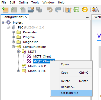The height and width of the screenshot is (100, 101).
Task: Click the MQTT folder icon
Action: click(x=24, y=52)
